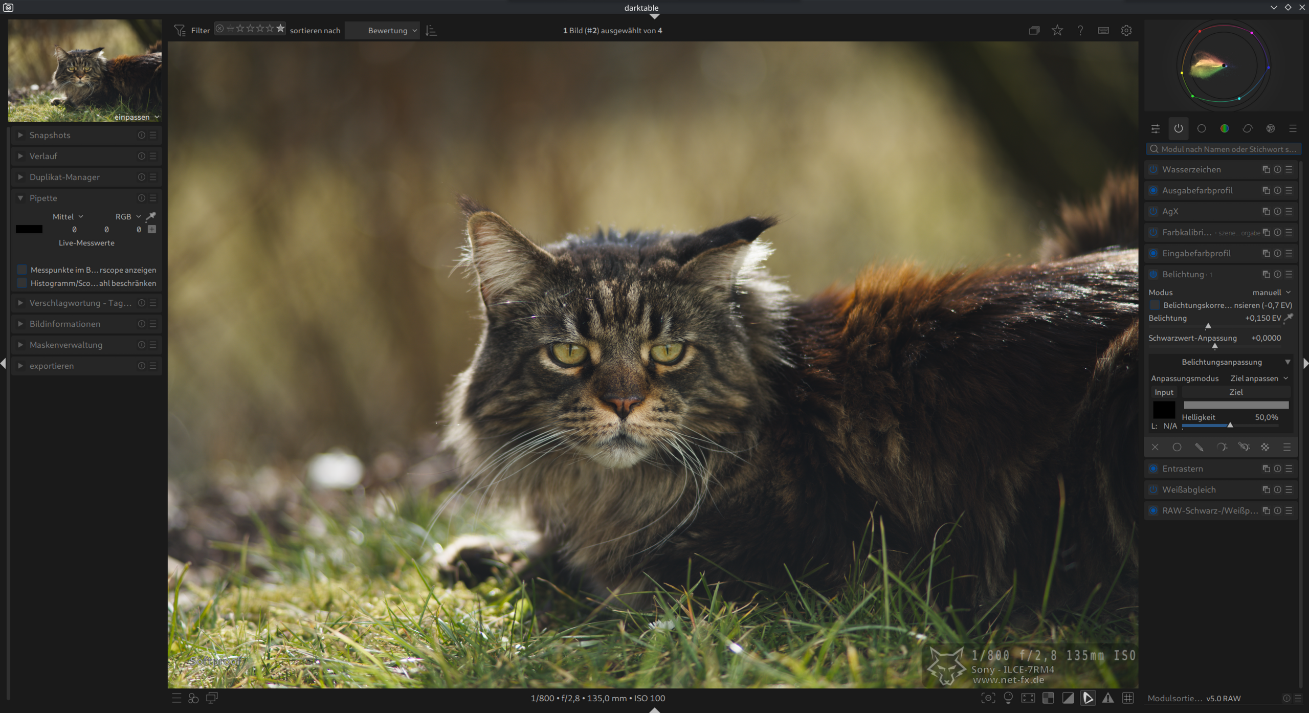This screenshot has width=1309, height=713.
Task: Expand the exportieren panel header
Action: (51, 366)
